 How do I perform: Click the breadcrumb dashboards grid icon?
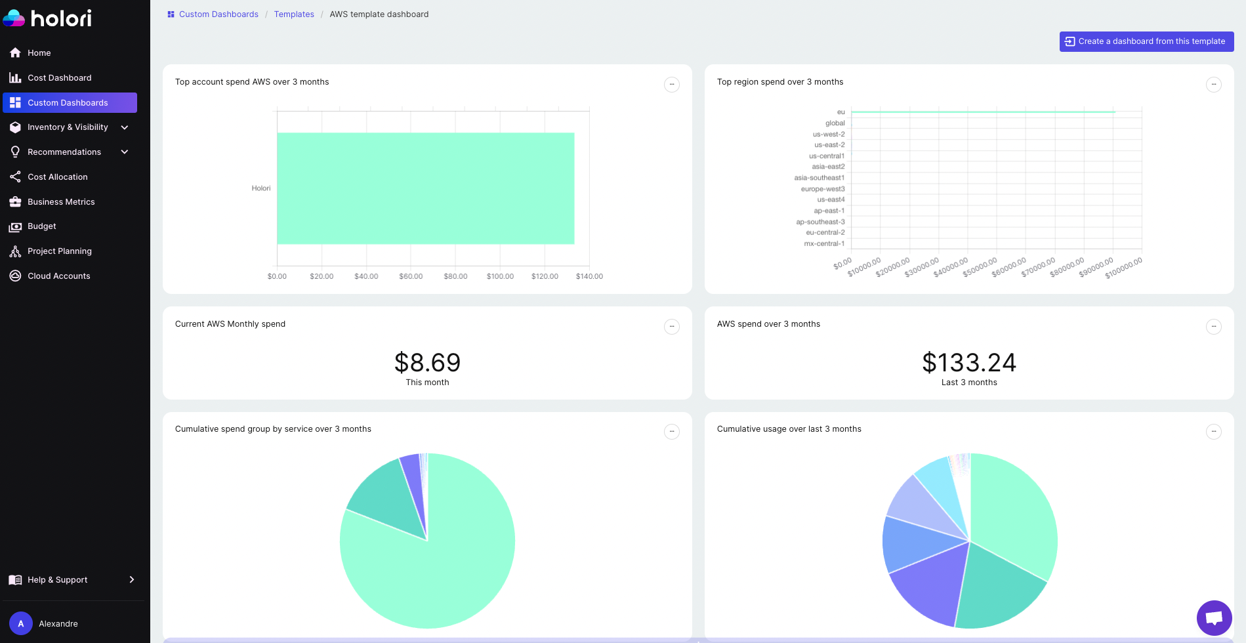pyautogui.click(x=171, y=14)
